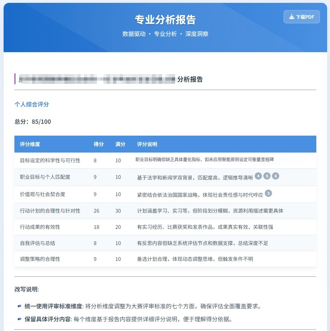Open citation badge number 3
330x331 pixels.
tap(268, 193)
